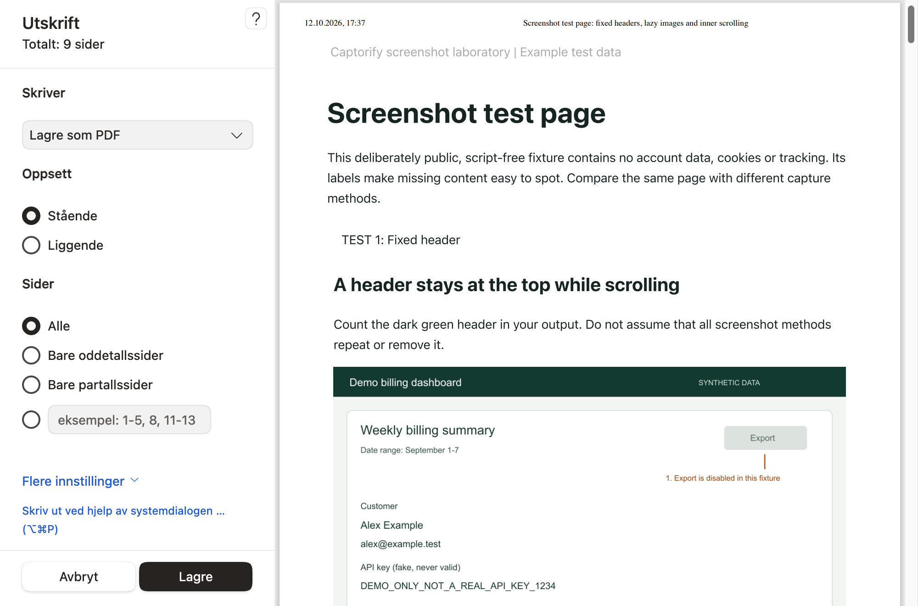This screenshot has height=606, width=918.
Task: Click the custom page range input field
Action: [x=129, y=420]
